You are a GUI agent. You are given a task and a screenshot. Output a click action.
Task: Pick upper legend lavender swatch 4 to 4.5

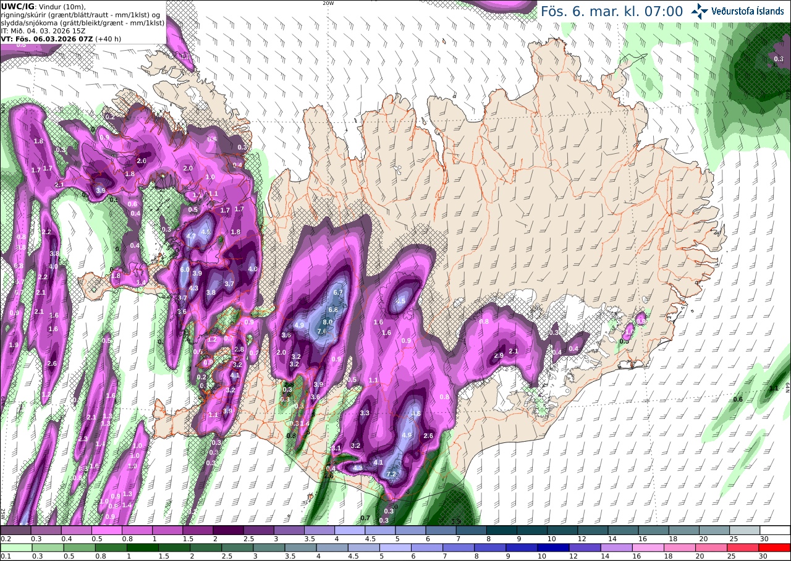350,530
